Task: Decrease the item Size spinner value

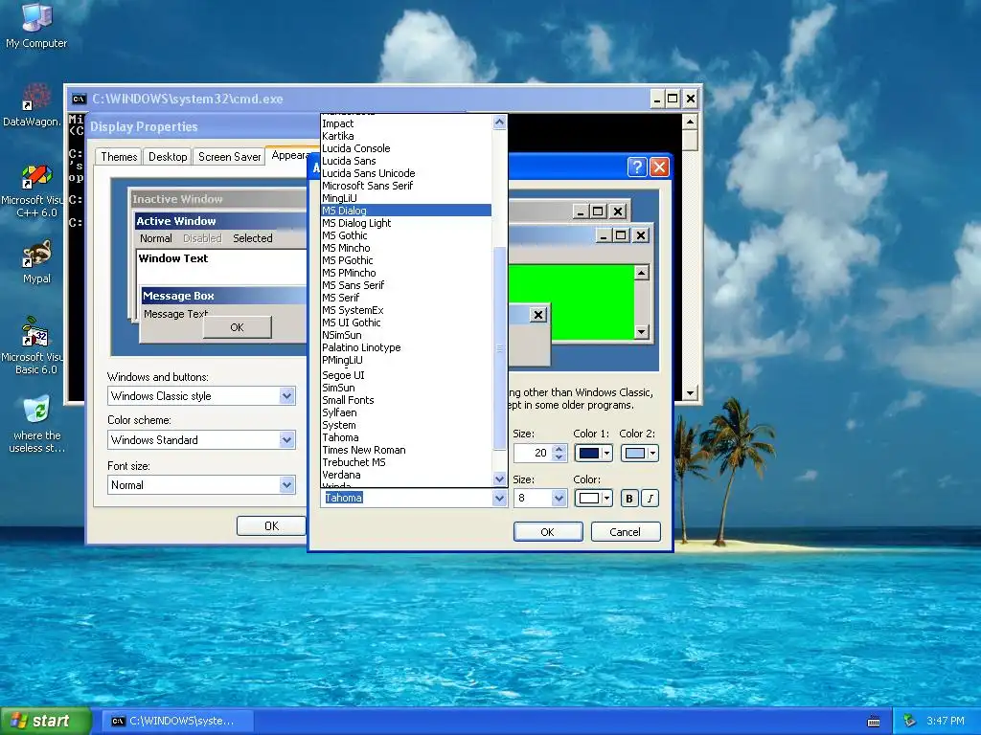Action: 559,457
